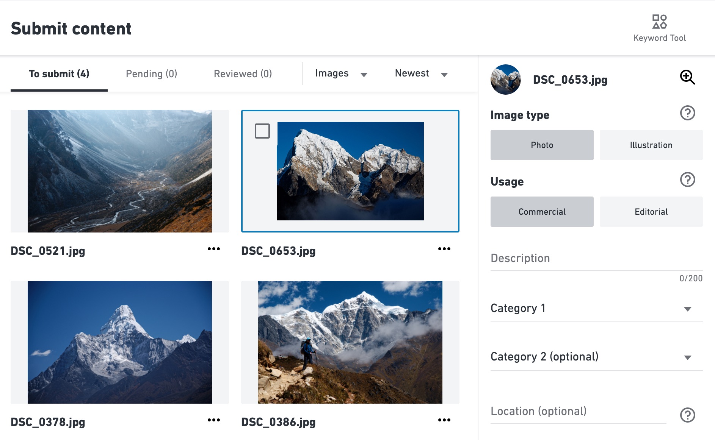This screenshot has width=715, height=440.
Task: Click the zoom magnifier icon for DSC_0653.jpg
Action: click(687, 77)
